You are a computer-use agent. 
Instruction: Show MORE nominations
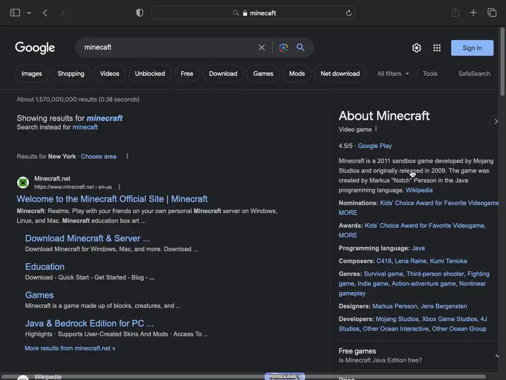[x=348, y=213]
